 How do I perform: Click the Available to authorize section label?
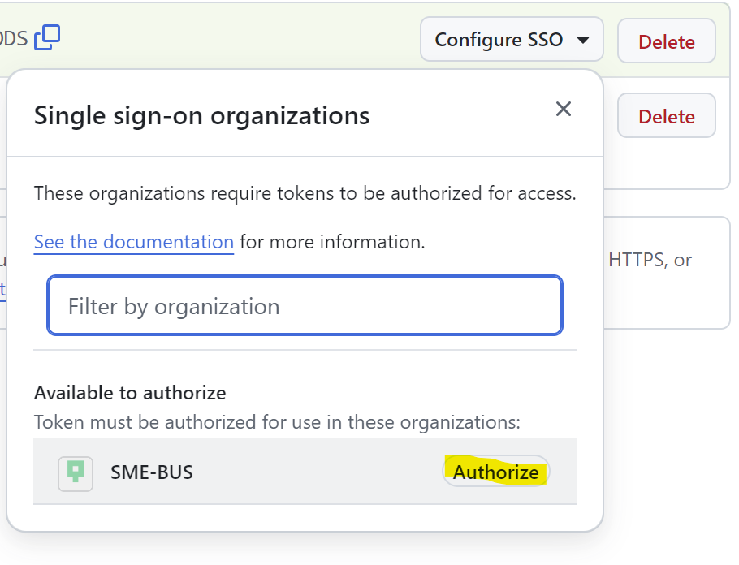coord(130,393)
